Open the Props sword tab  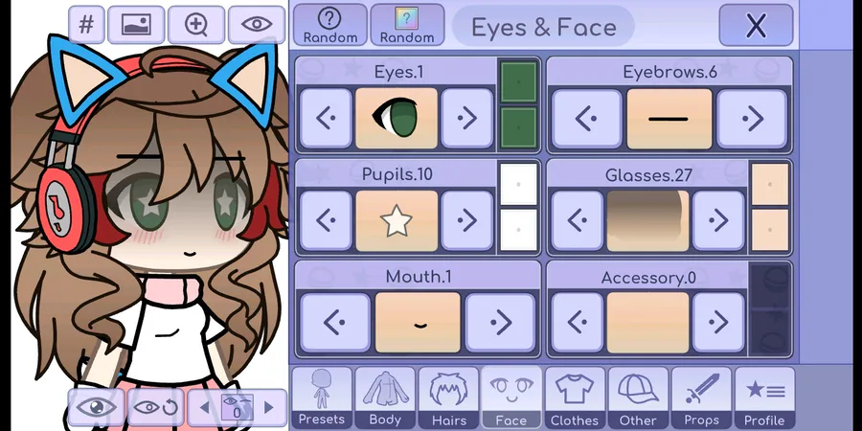(x=701, y=398)
